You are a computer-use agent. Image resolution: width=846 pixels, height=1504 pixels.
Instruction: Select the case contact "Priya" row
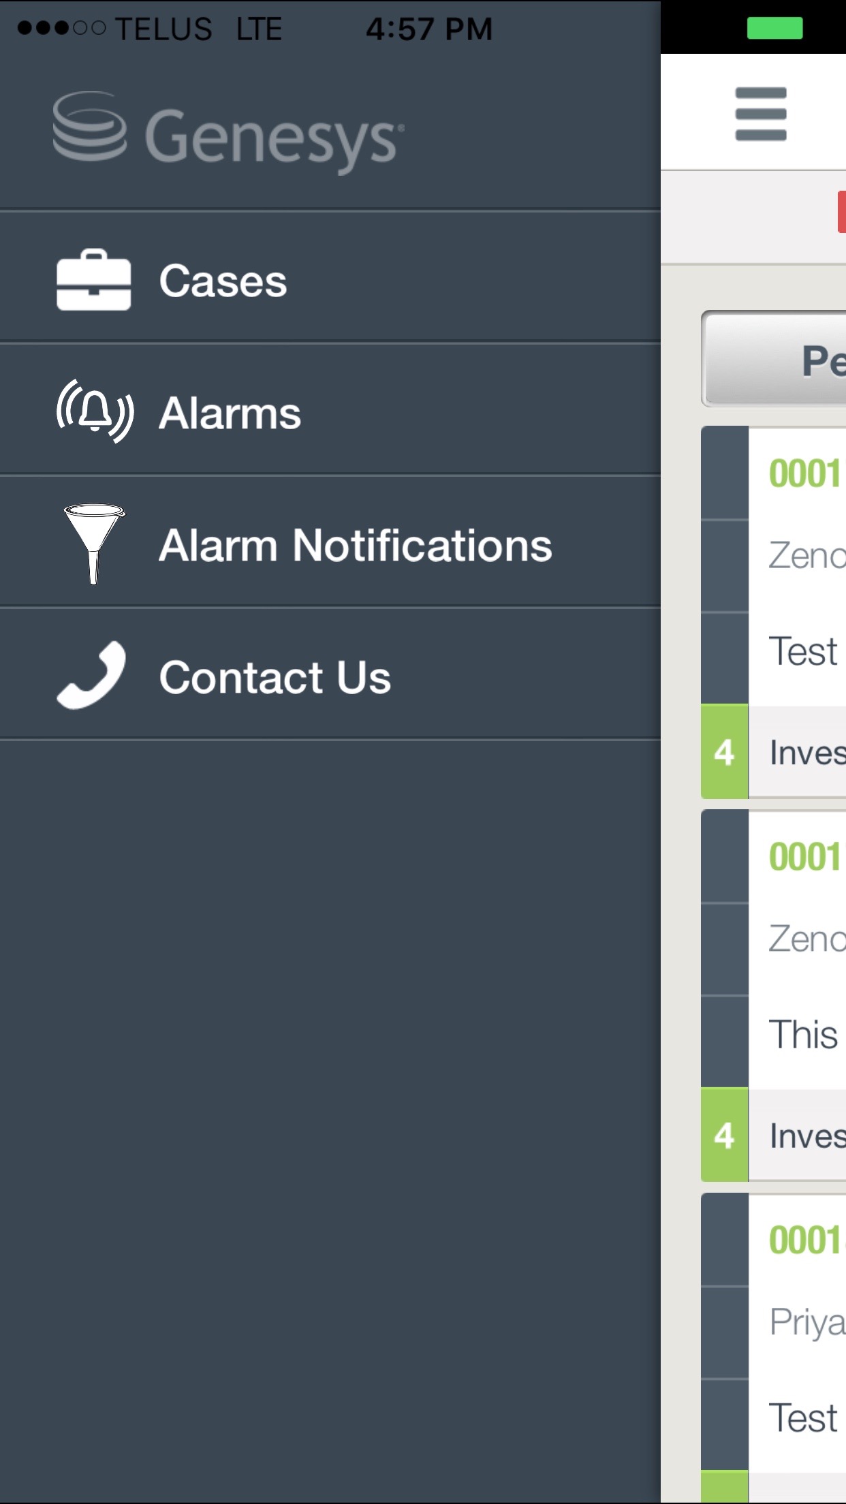806,1322
